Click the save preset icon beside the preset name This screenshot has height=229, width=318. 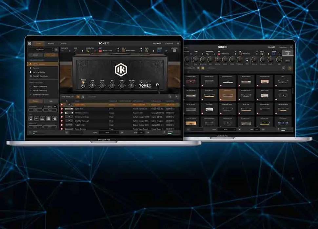click(x=56, y=50)
